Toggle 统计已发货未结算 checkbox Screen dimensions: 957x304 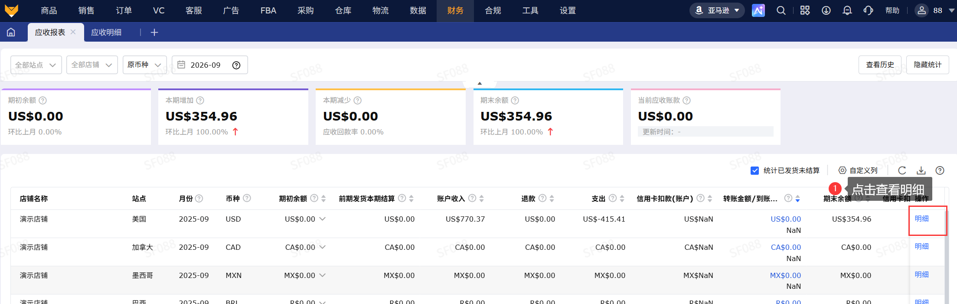pyautogui.click(x=754, y=170)
